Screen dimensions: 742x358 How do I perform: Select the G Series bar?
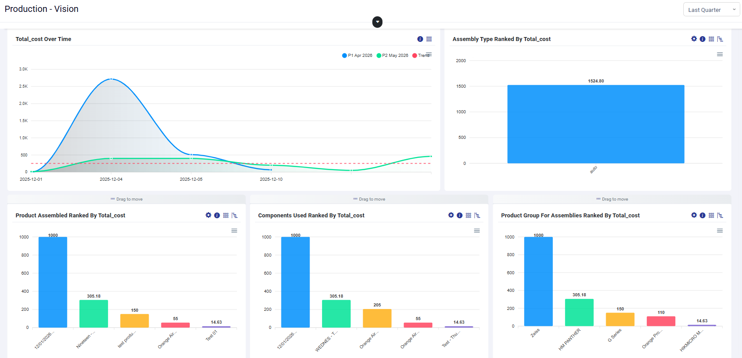tap(620, 320)
